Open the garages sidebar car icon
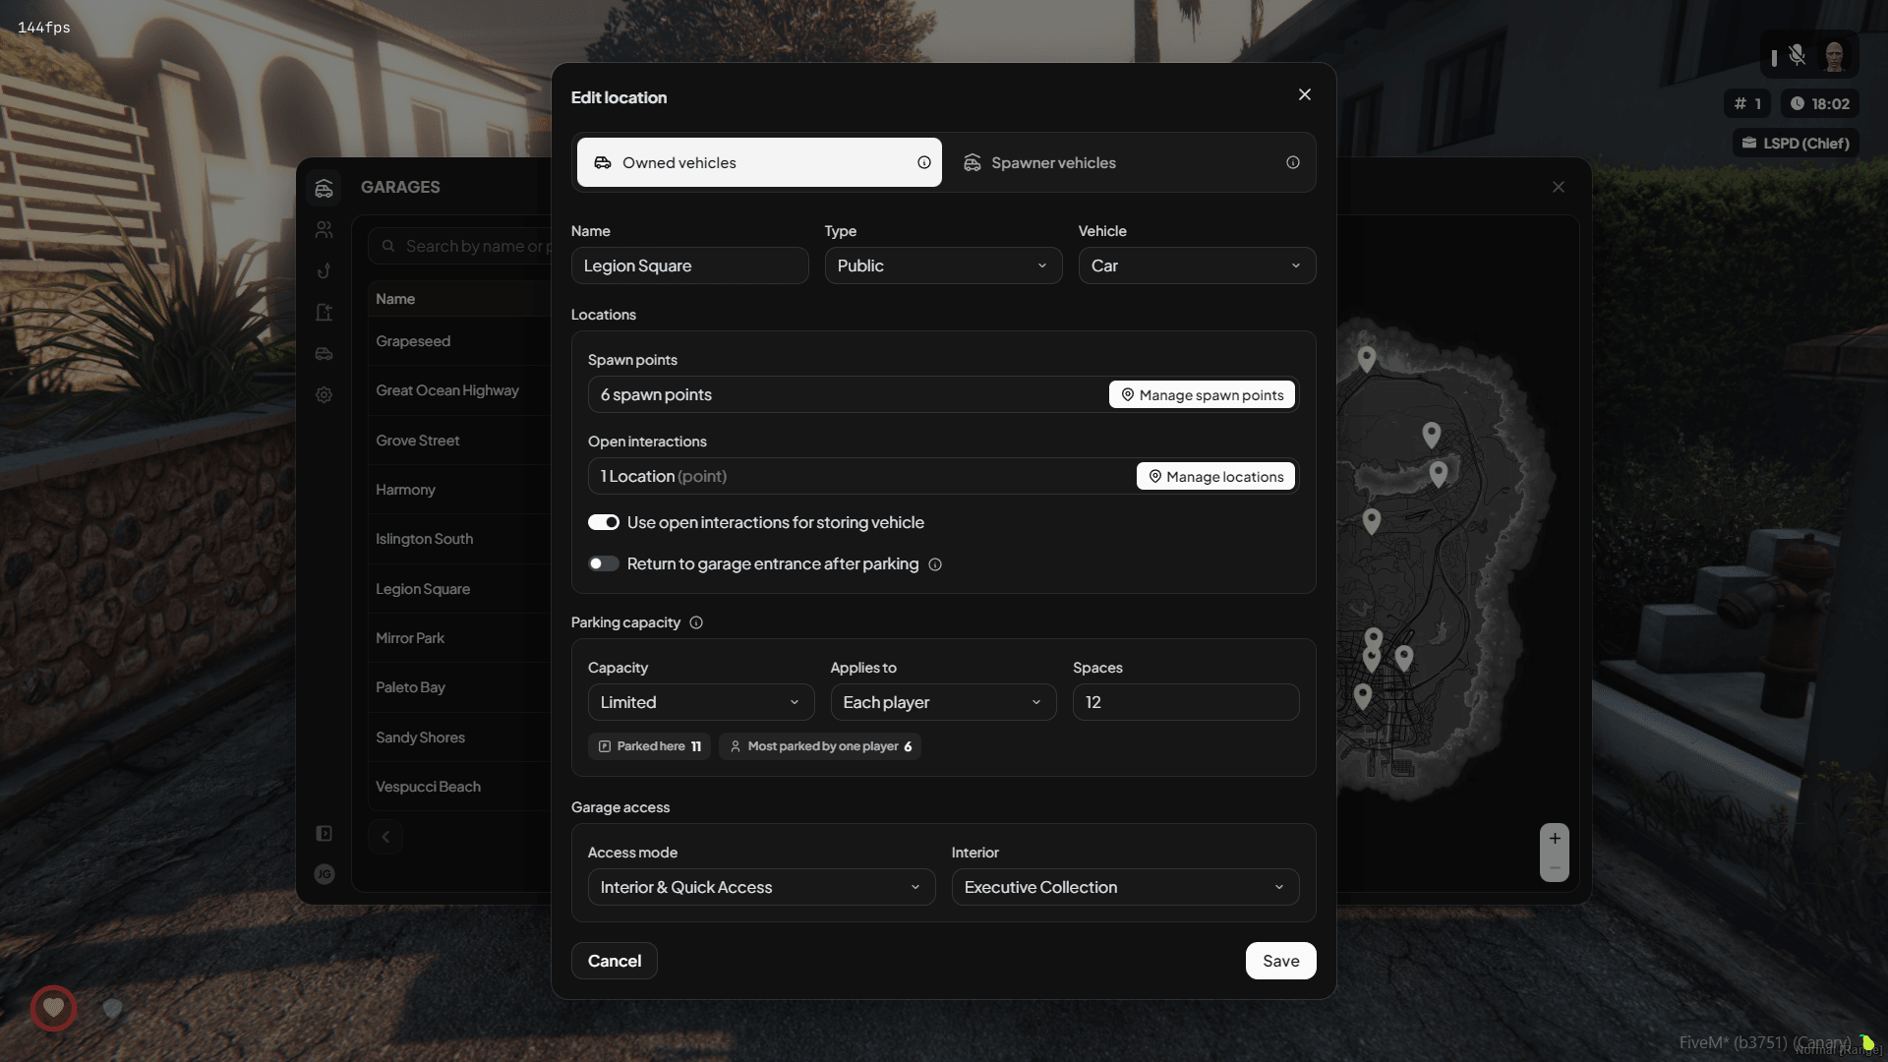Image resolution: width=1888 pixels, height=1062 pixels. point(324,188)
